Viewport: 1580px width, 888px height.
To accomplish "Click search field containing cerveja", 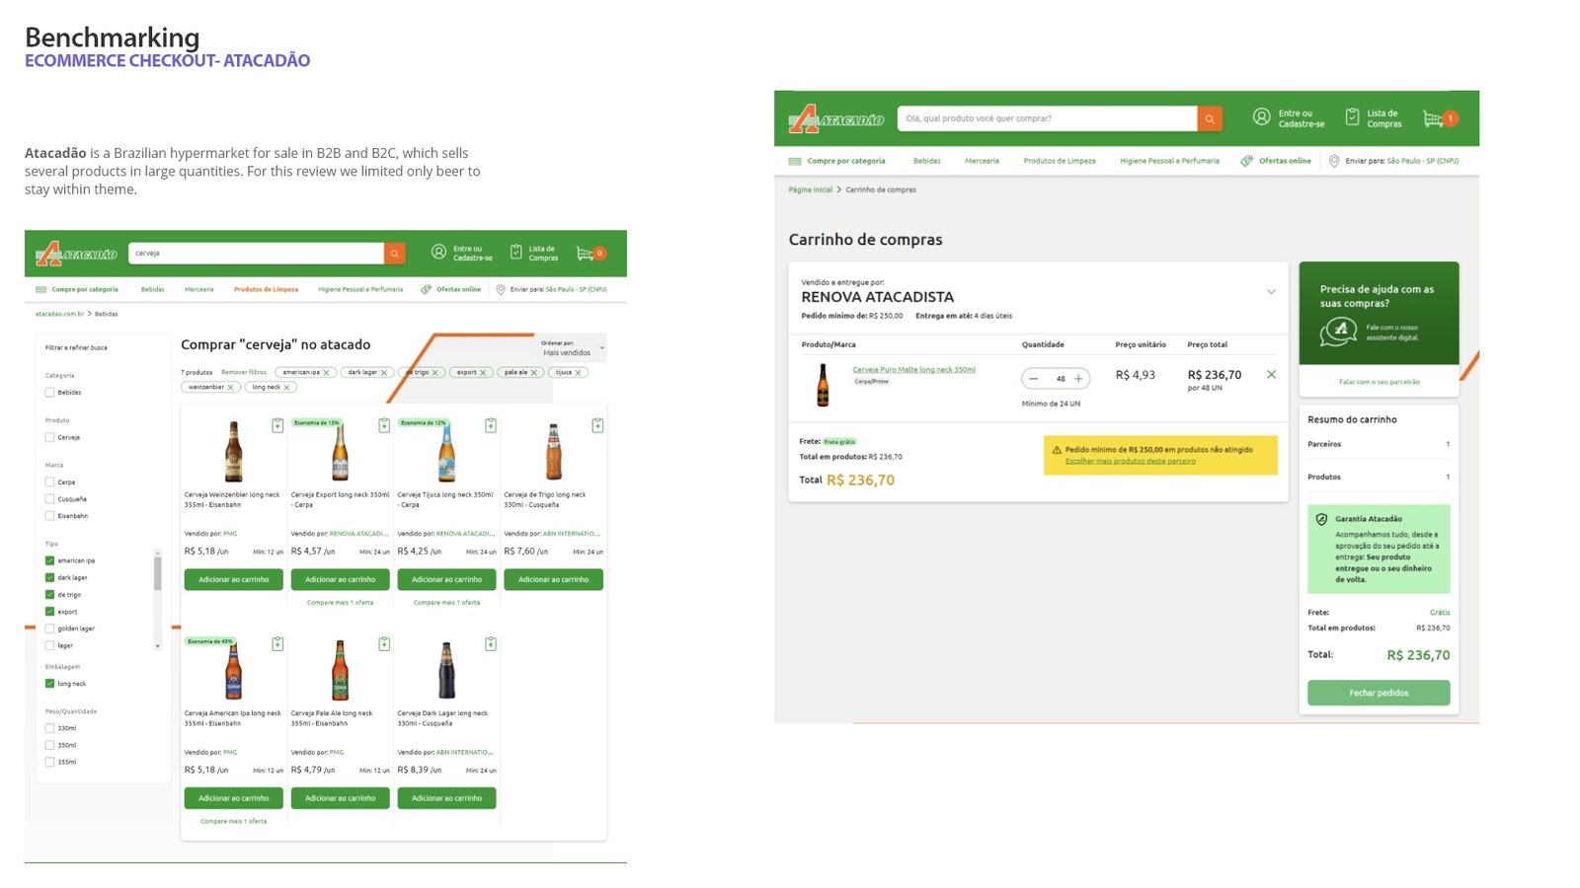I will point(256,254).
